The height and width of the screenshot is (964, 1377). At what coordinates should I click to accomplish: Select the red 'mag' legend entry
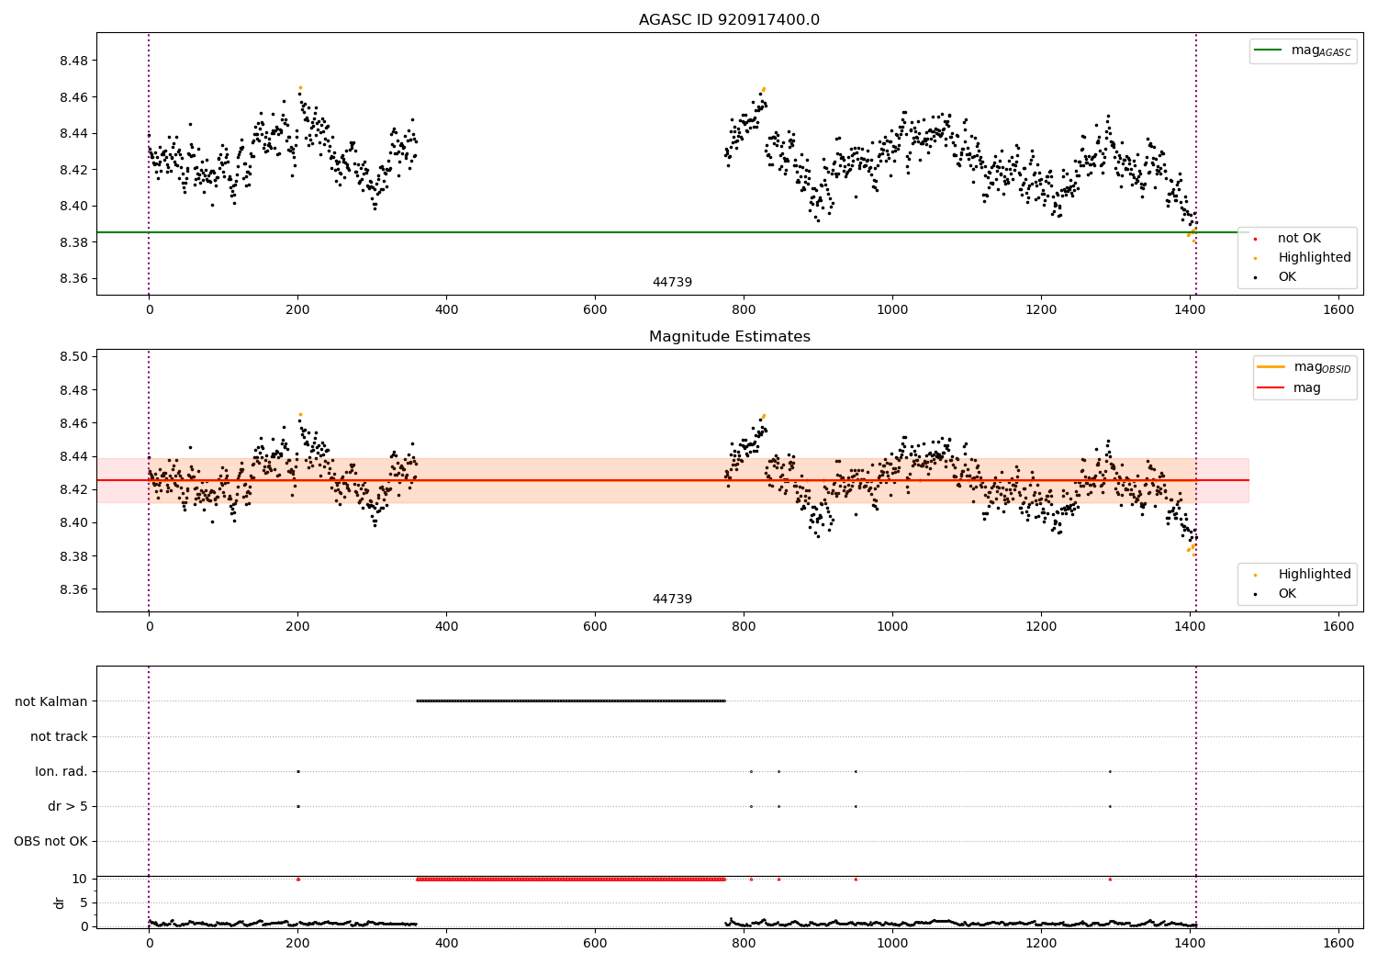pyautogui.click(x=1289, y=388)
